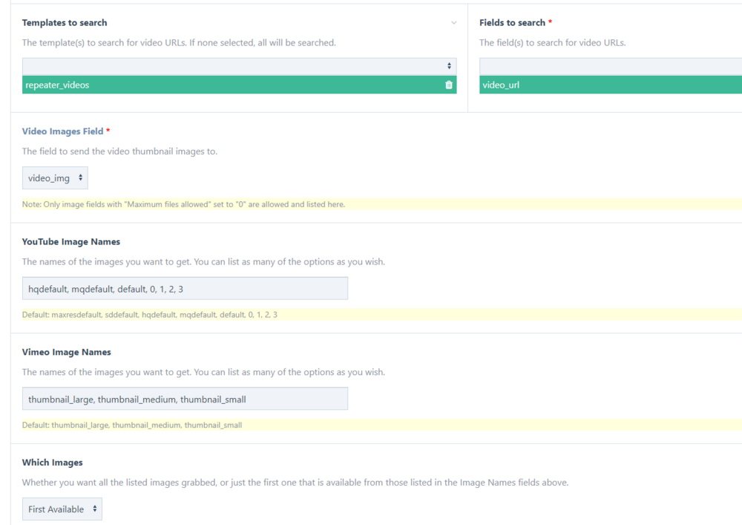742x525 pixels.
Task: Click the Fields to search heading
Action: [x=513, y=23]
